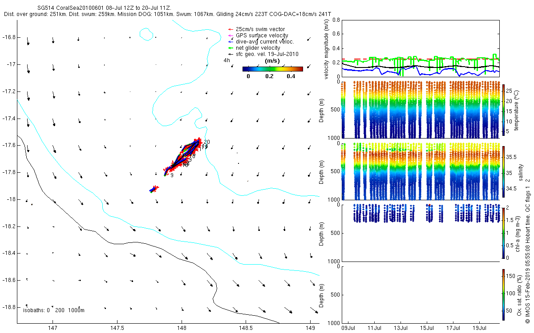534x333 pixels.
Task: Click the blue dive-avg current legend arrow
Action: pyautogui.click(x=230, y=42)
